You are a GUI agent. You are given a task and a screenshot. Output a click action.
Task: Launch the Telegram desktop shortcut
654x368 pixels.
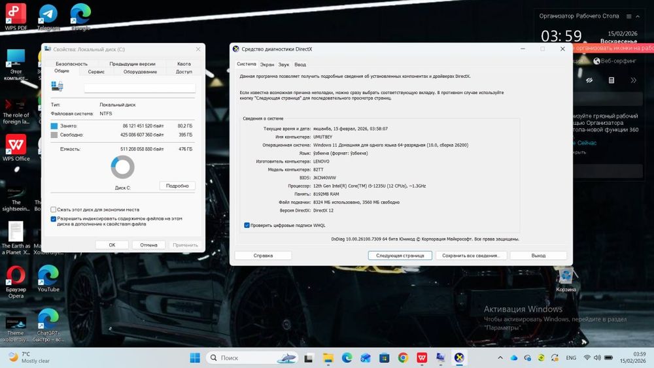pos(48,18)
